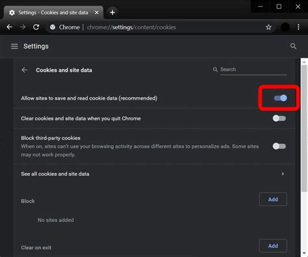Reload the page with the refresh icon
Screen dimensions: 308x257
[36, 27]
